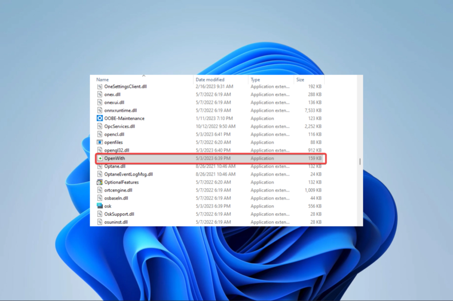Screen dimensions: 453x301
Task: Select the opengl32.dll file name
Action: coord(117,150)
